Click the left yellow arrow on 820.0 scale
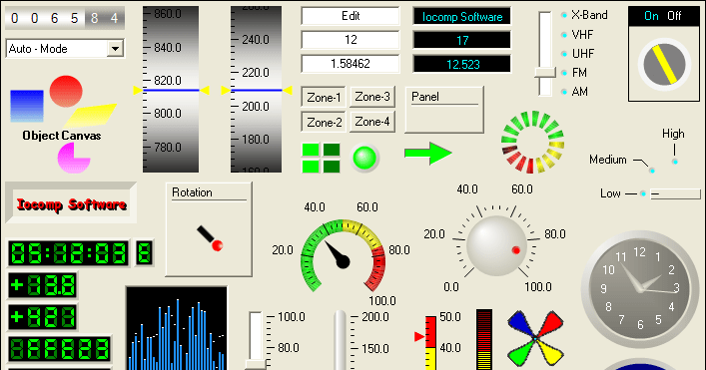 pos(138,91)
